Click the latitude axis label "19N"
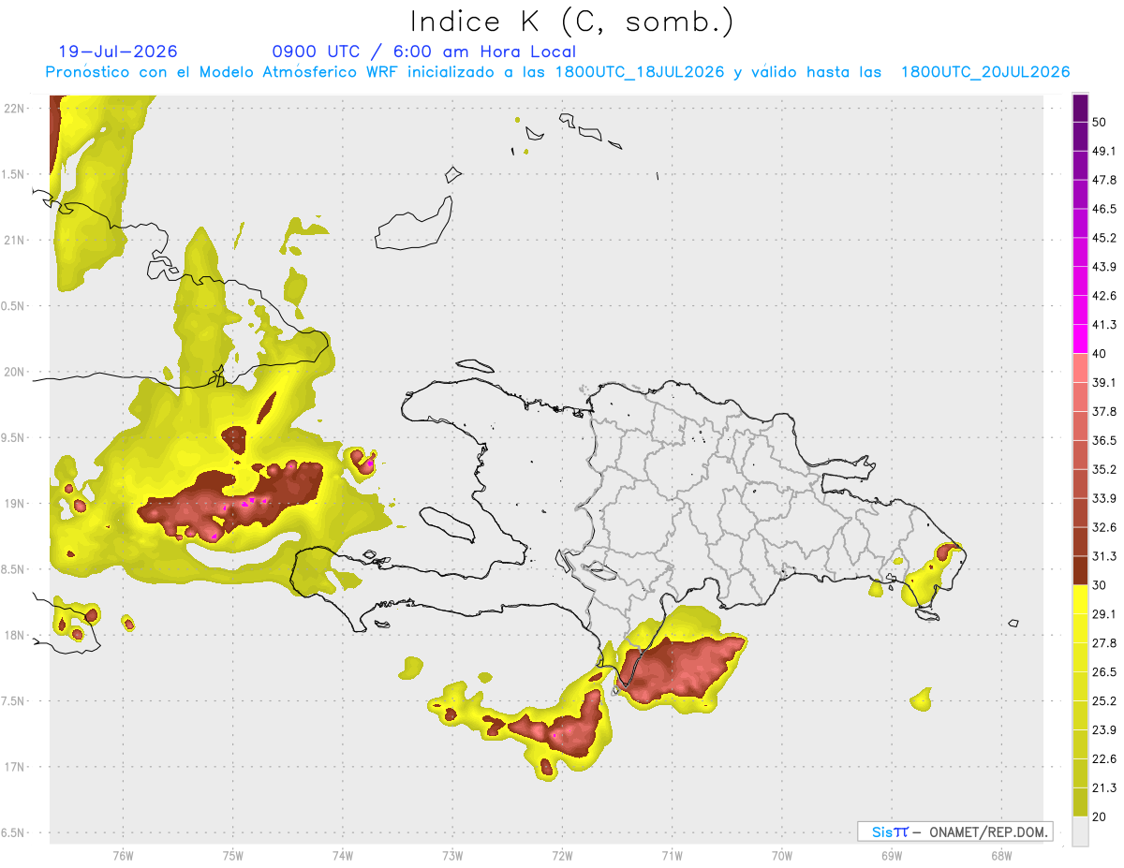This screenshot has width=1124, height=868. pos(14,503)
